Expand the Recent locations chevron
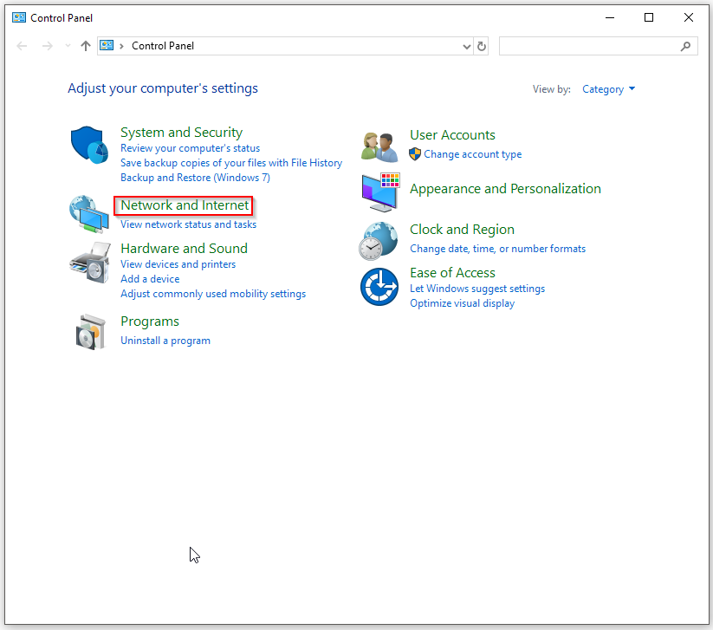Screen dimensions: 713x630 tap(68, 46)
